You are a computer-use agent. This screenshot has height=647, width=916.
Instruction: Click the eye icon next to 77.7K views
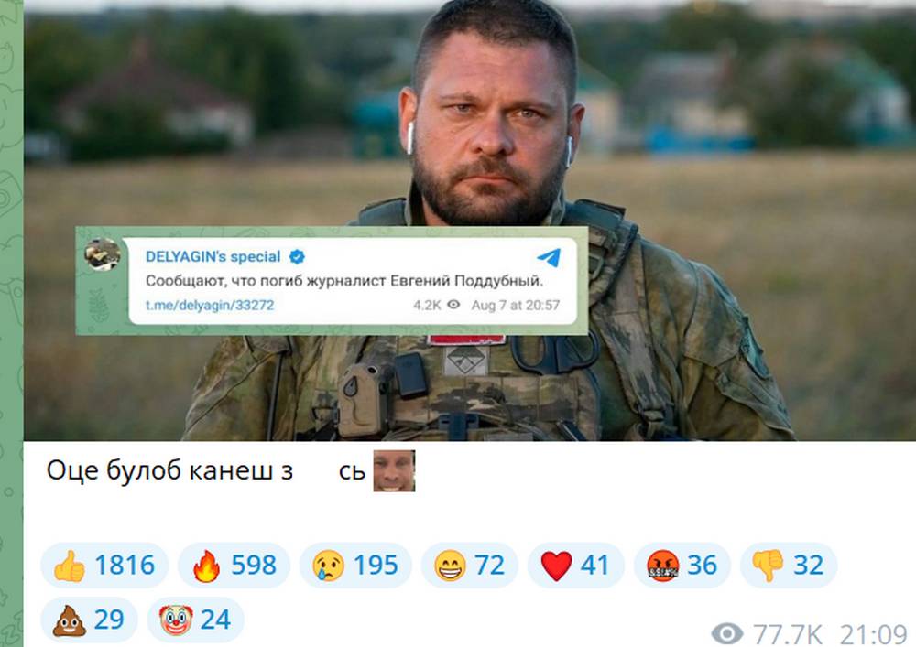(x=727, y=633)
